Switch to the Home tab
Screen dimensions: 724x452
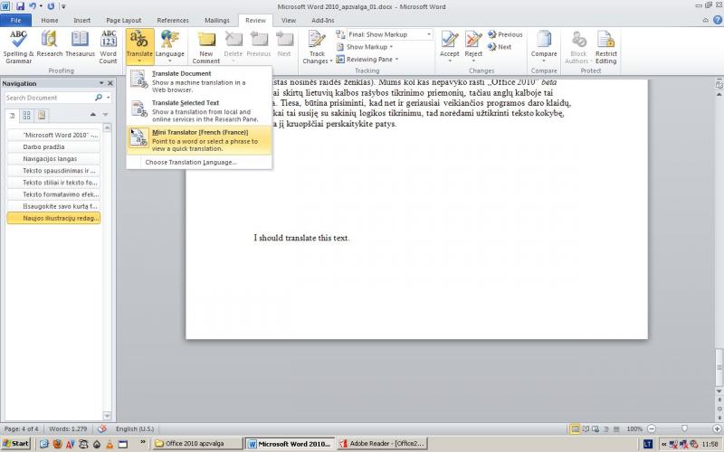[x=50, y=20]
